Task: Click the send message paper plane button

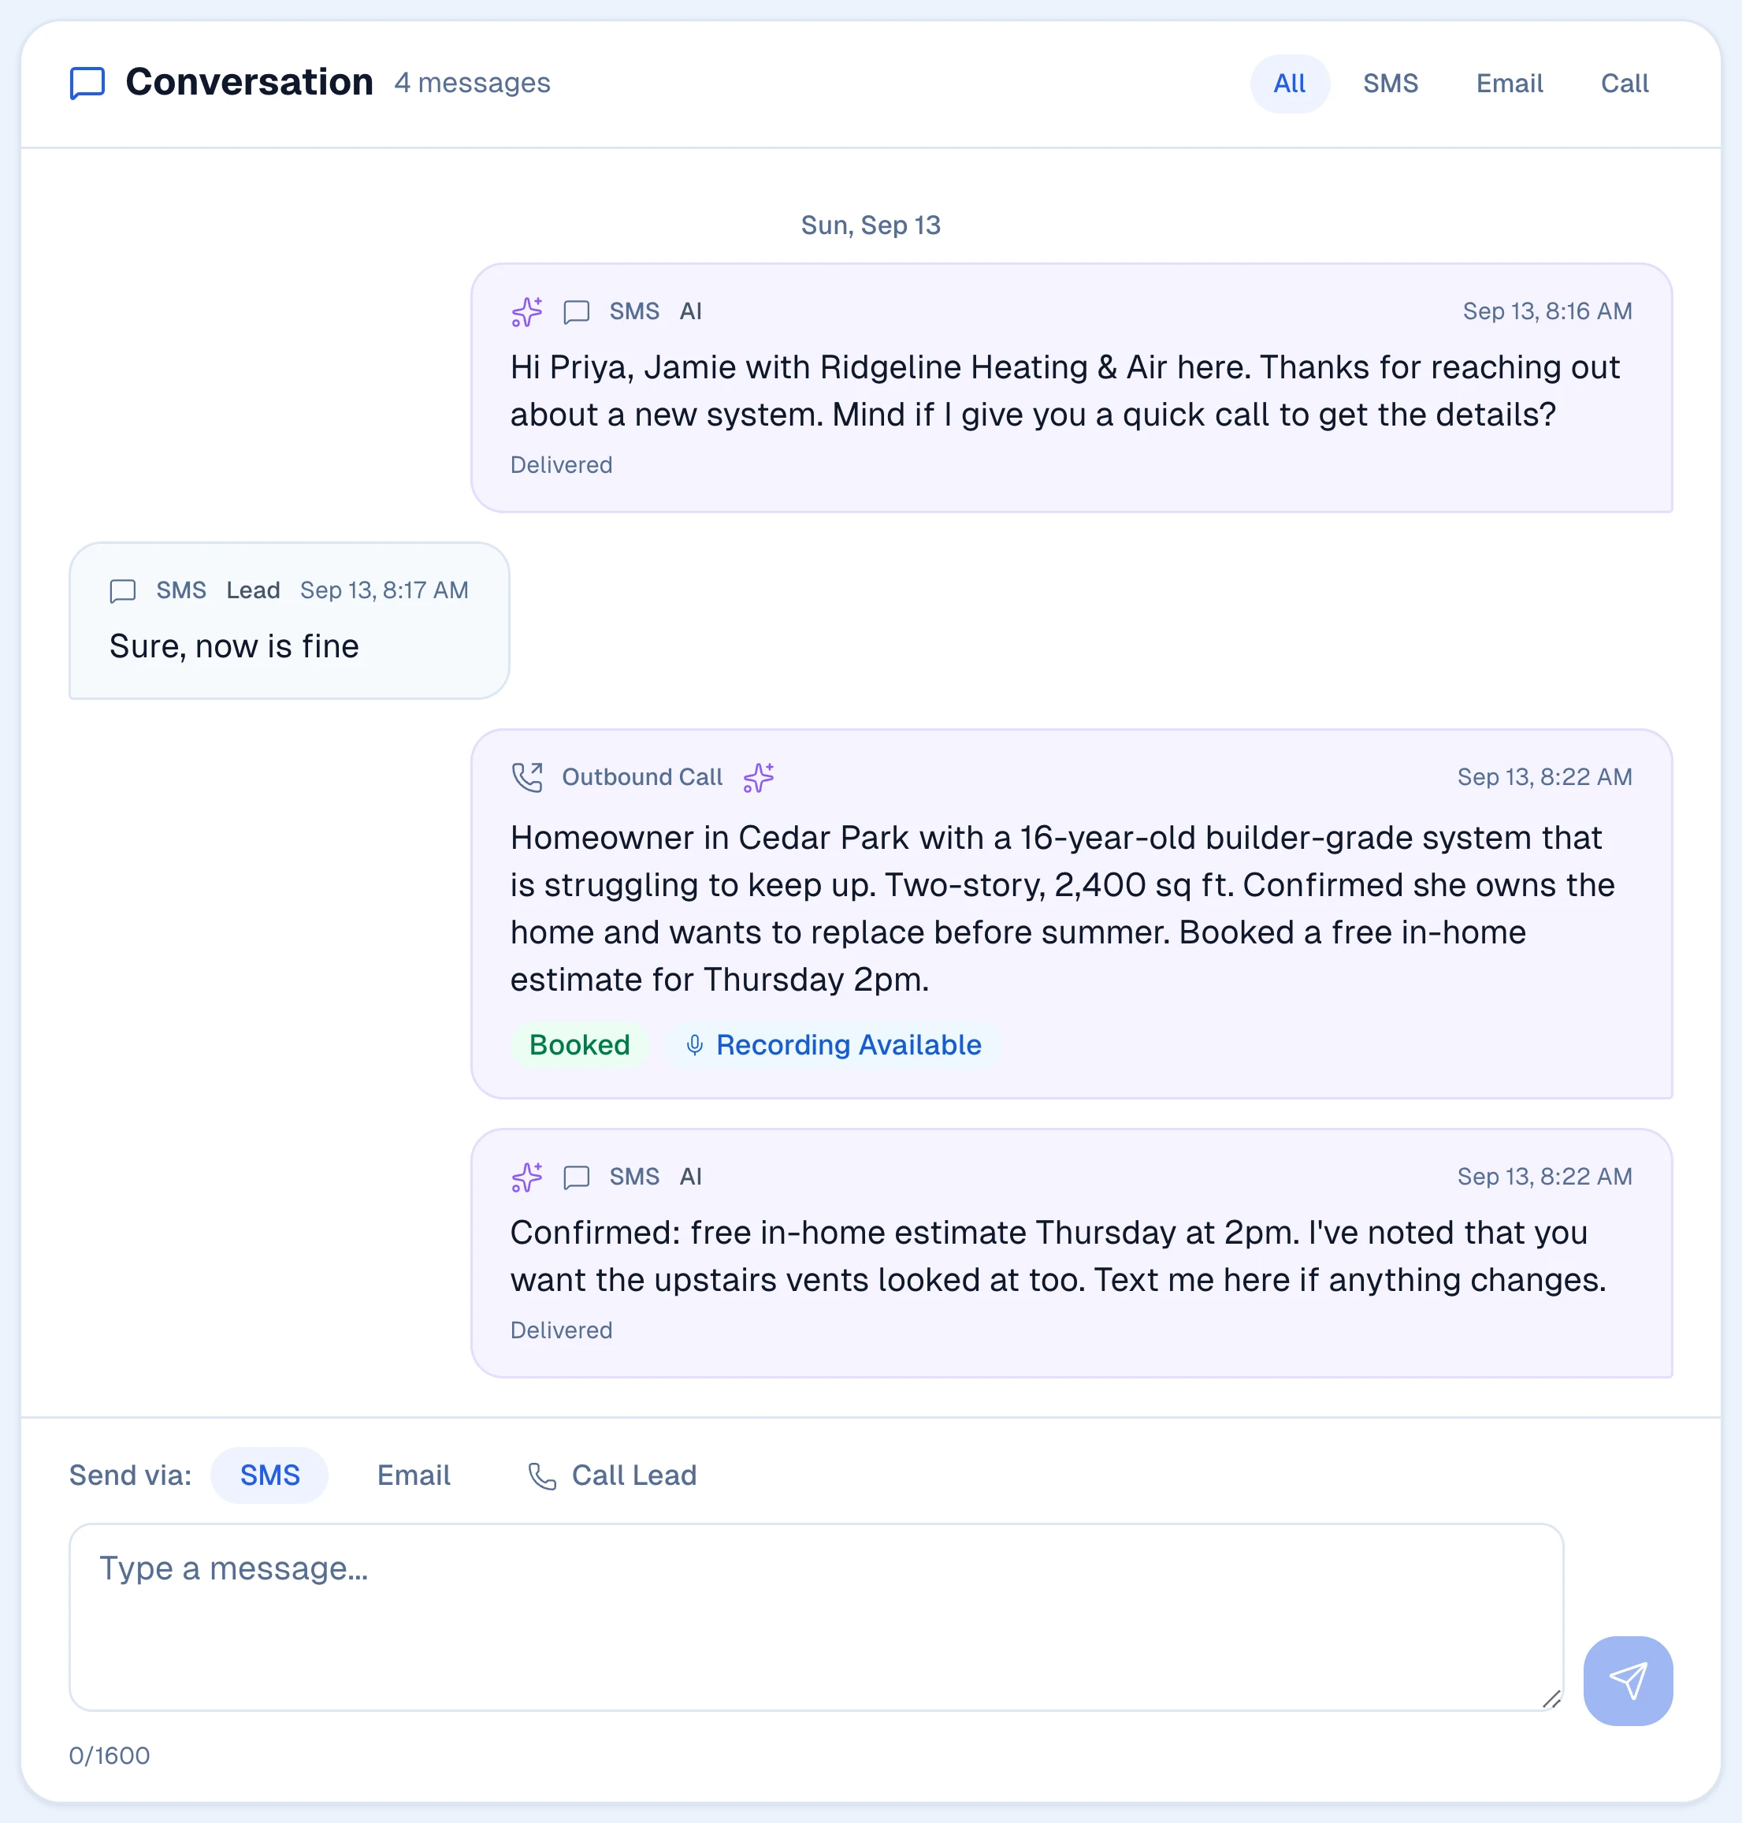Action: click(x=1628, y=1681)
